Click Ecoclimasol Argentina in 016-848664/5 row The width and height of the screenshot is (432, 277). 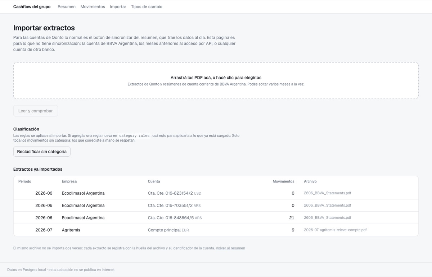tap(83, 218)
